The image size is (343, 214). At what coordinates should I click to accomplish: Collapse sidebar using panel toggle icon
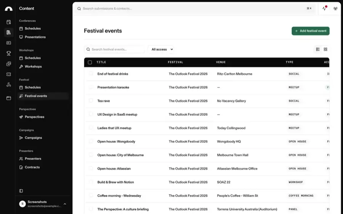(21, 191)
